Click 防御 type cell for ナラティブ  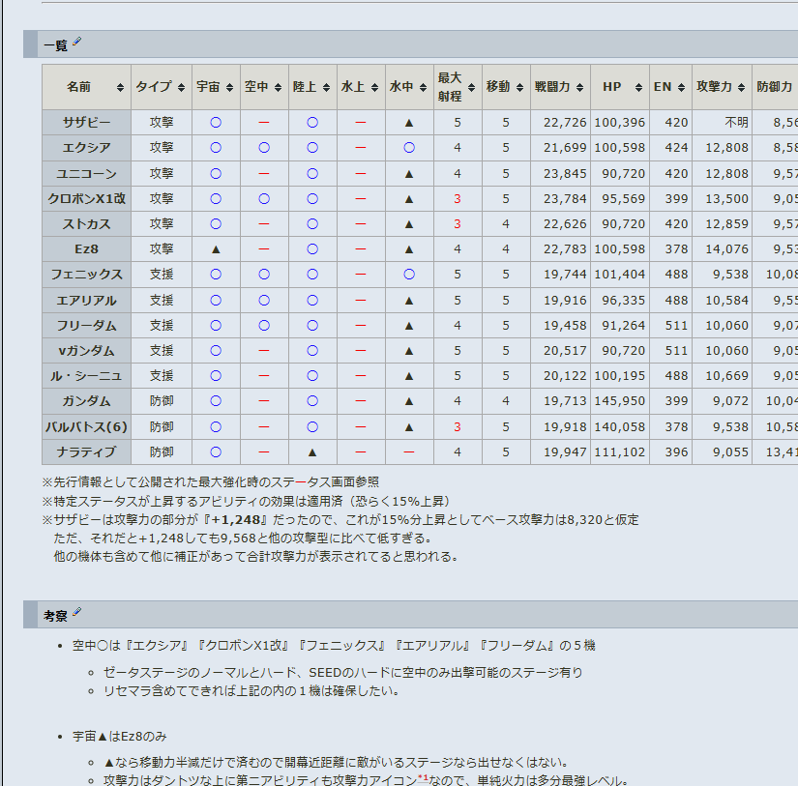click(x=162, y=451)
